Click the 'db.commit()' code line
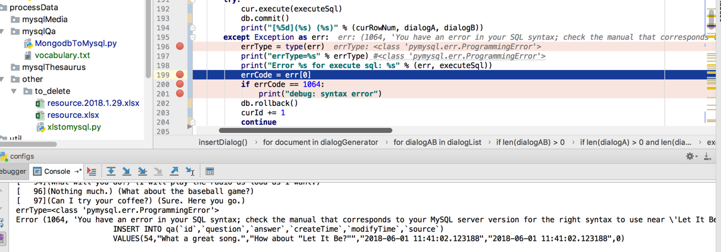The image size is (721, 252). coord(265,18)
